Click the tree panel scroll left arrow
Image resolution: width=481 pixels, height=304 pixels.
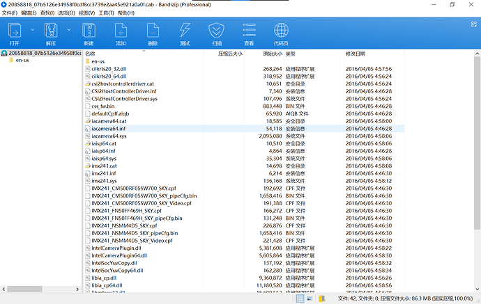tap(3, 289)
